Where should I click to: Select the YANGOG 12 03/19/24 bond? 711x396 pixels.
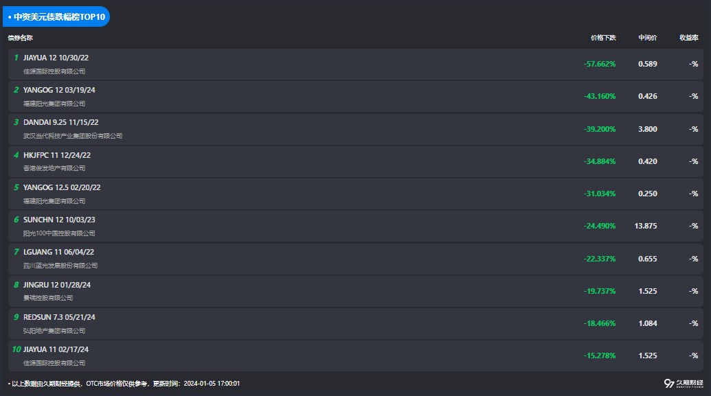(59, 90)
